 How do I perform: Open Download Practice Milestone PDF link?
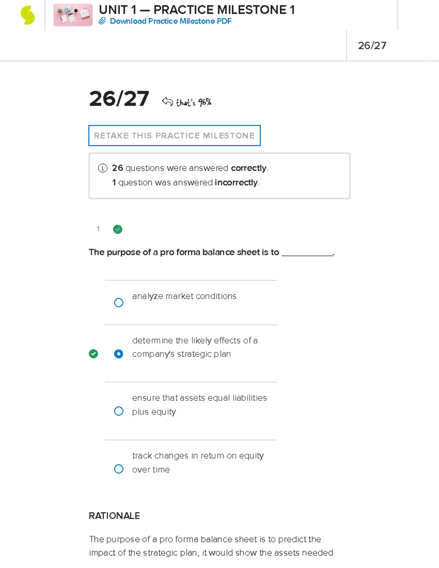coord(170,21)
